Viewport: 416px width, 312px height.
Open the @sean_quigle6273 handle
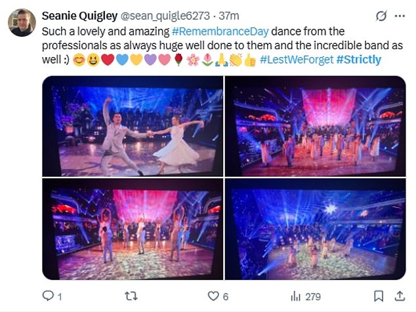click(x=165, y=16)
